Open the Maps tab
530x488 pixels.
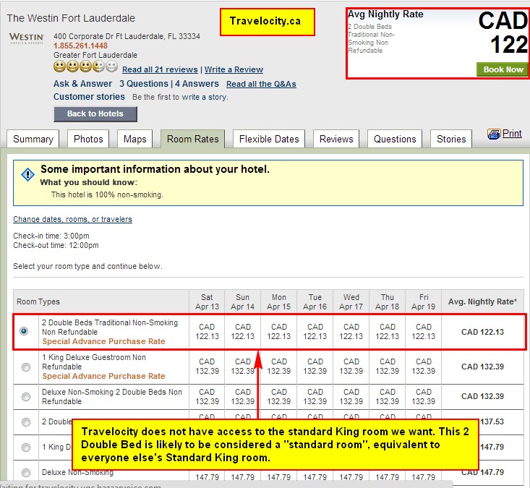coord(135,139)
